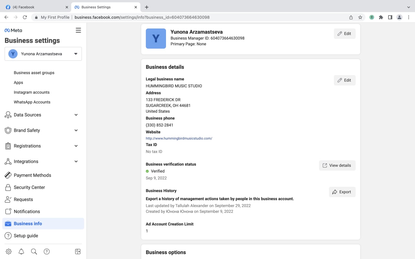The width and height of the screenshot is (415, 259).
Task: Click the Security Center lock icon
Action: coord(8,187)
